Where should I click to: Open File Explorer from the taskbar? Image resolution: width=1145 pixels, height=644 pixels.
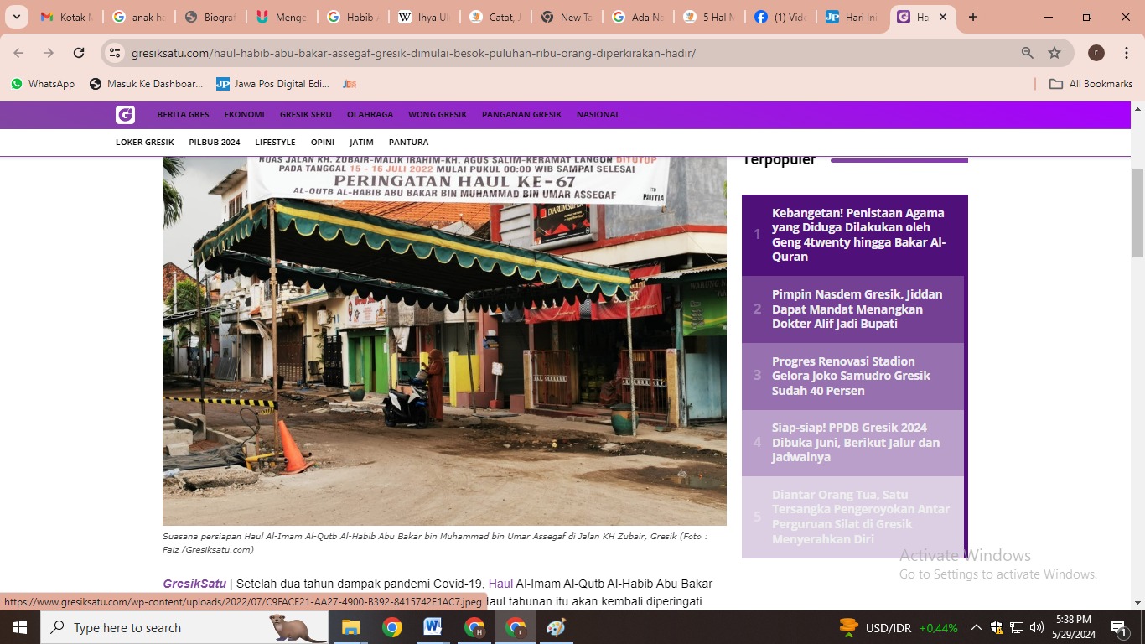tap(350, 627)
